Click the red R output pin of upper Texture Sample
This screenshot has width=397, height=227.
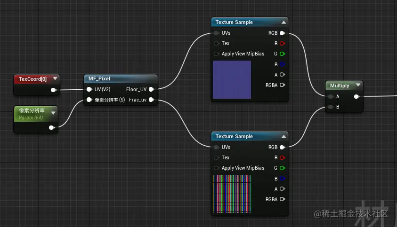[282, 44]
